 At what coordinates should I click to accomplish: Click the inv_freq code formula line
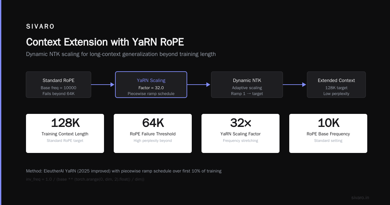[x=85, y=179]
